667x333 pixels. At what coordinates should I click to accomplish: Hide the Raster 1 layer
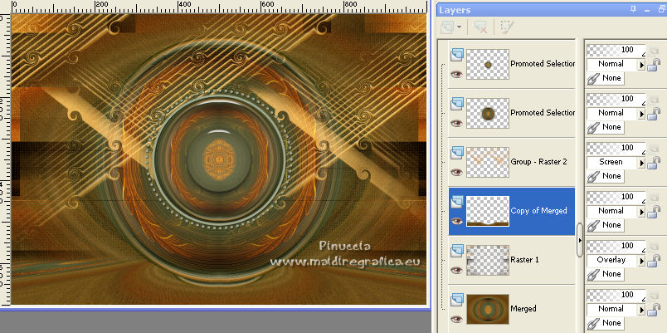pyautogui.click(x=456, y=270)
